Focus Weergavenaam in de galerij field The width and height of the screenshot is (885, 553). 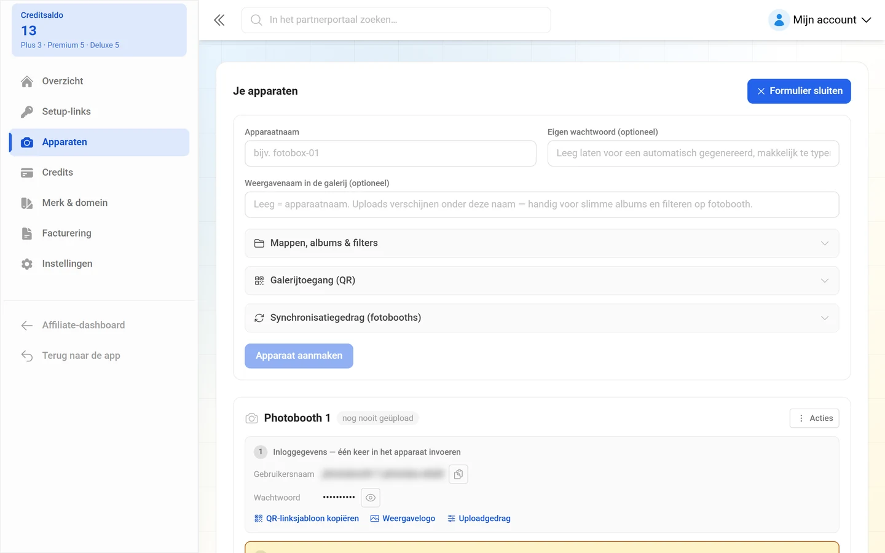pos(541,205)
